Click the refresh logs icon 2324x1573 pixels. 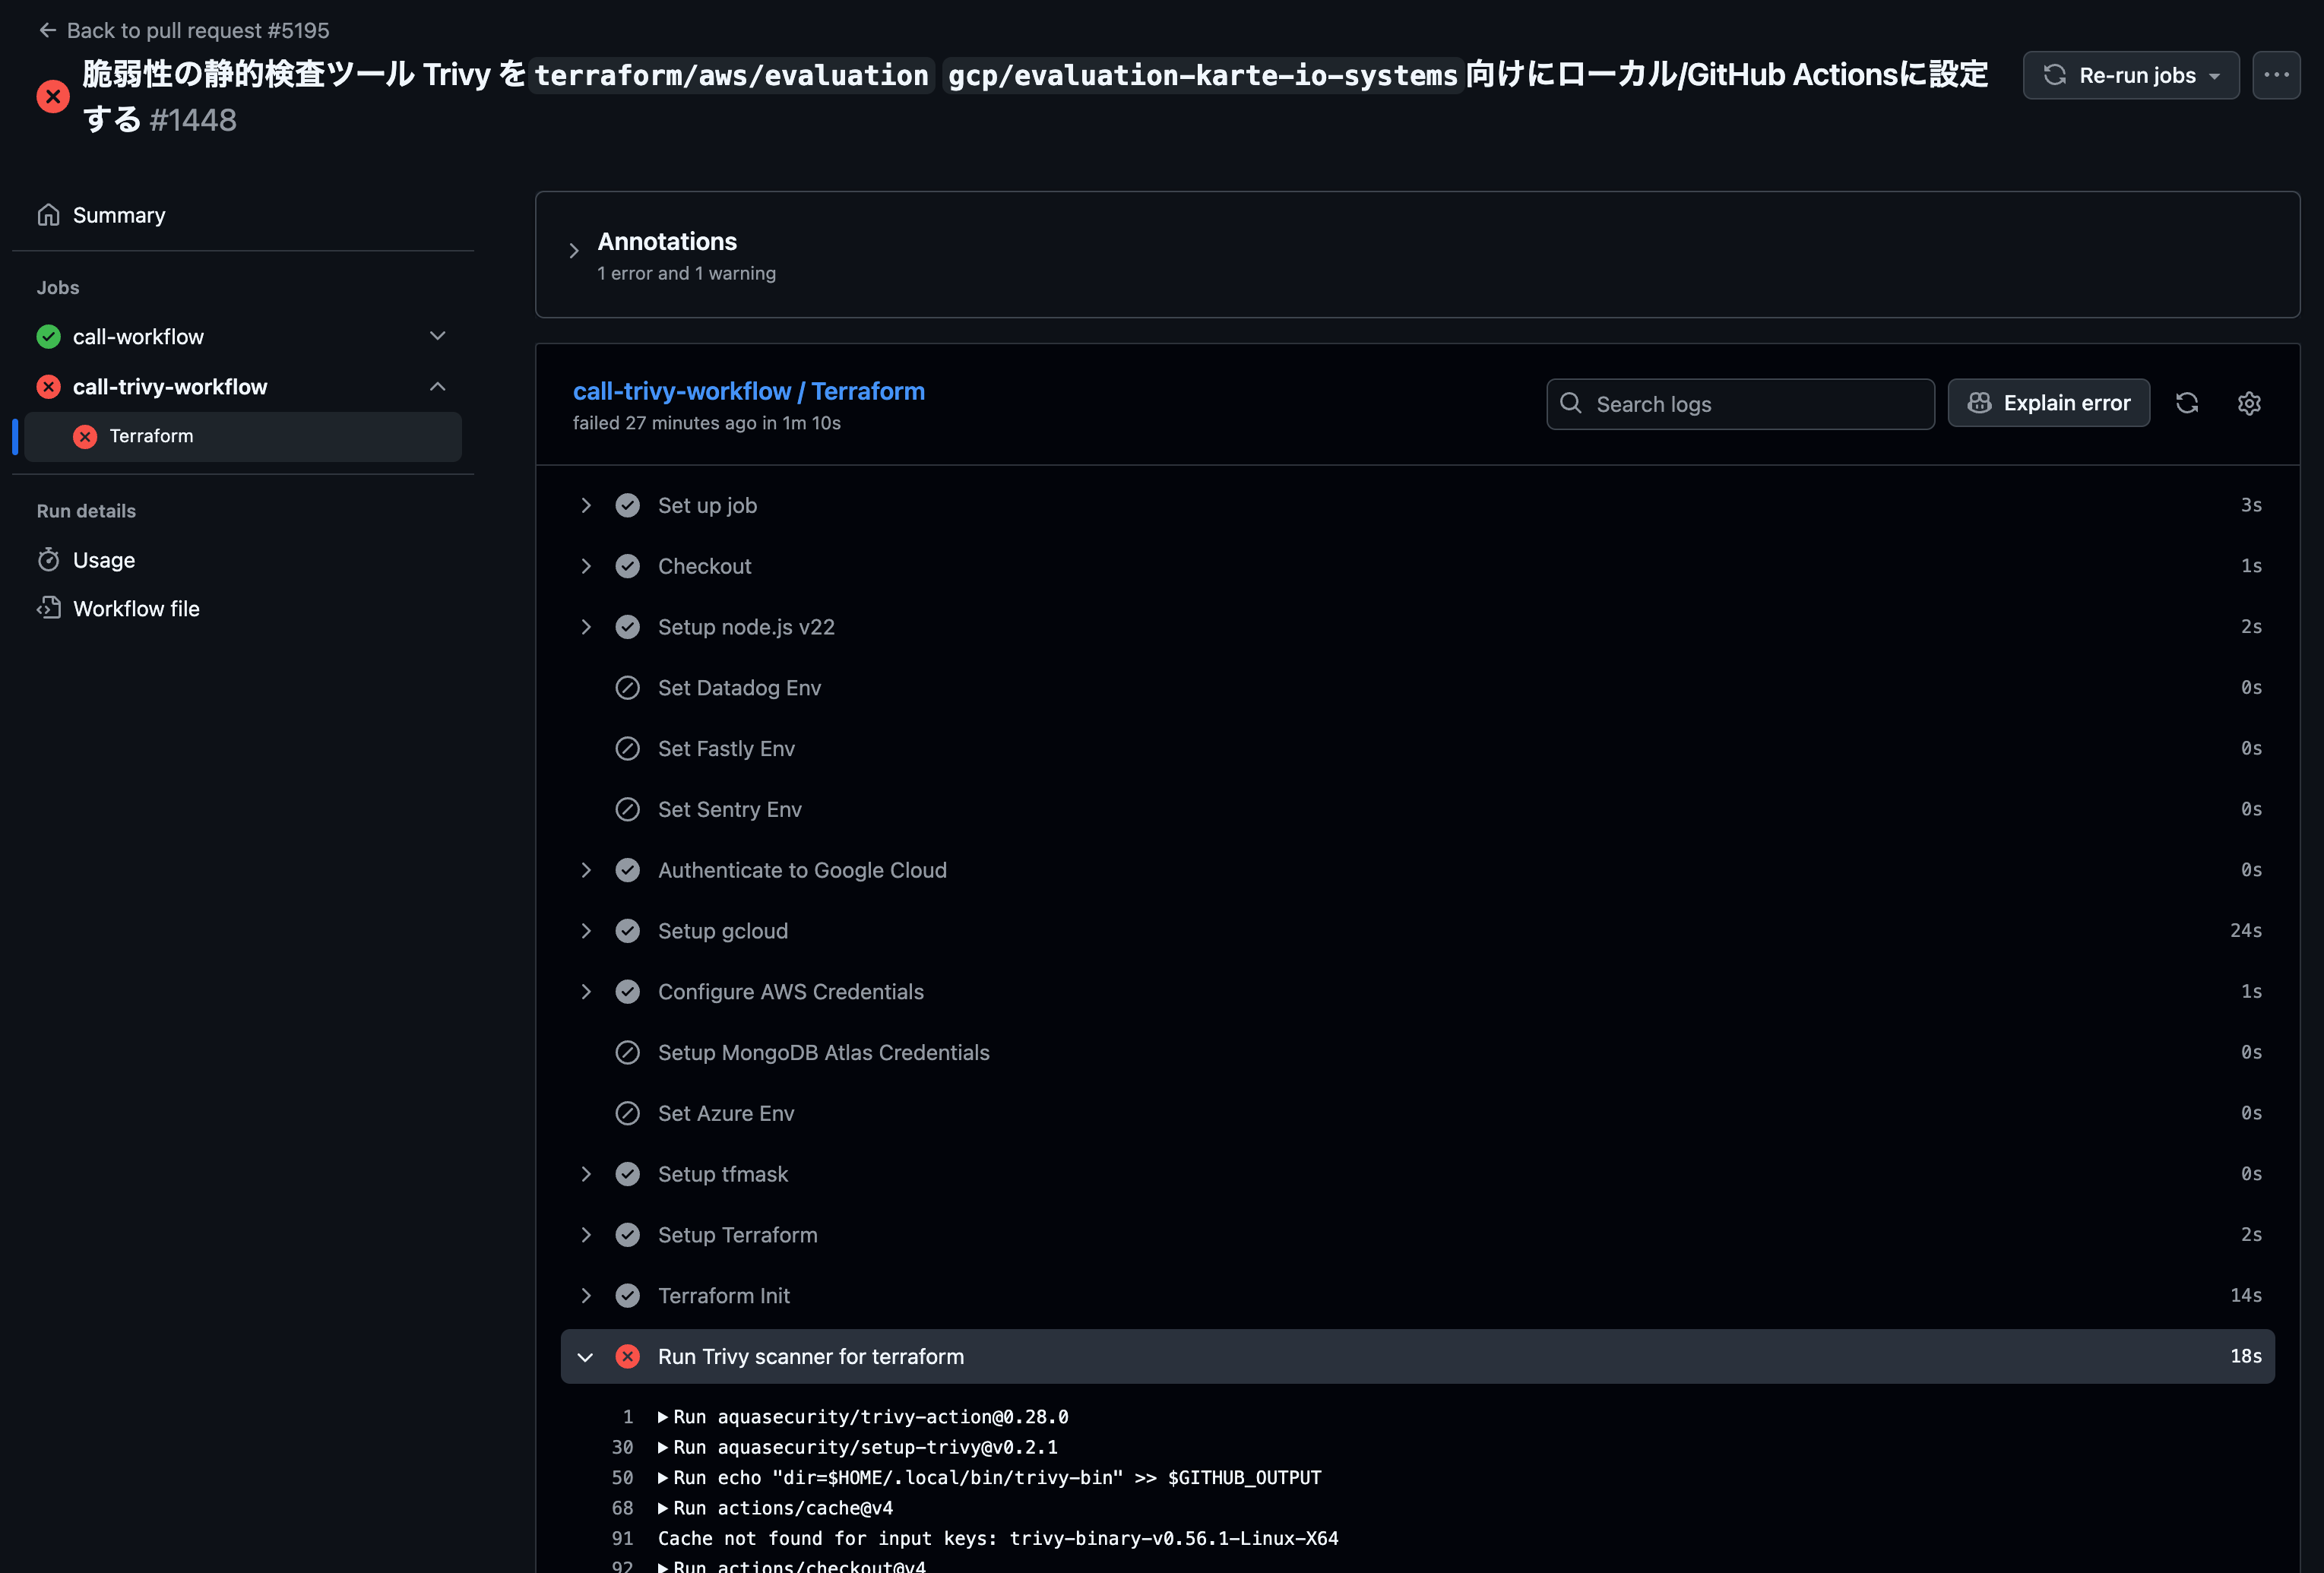pyautogui.click(x=2187, y=403)
